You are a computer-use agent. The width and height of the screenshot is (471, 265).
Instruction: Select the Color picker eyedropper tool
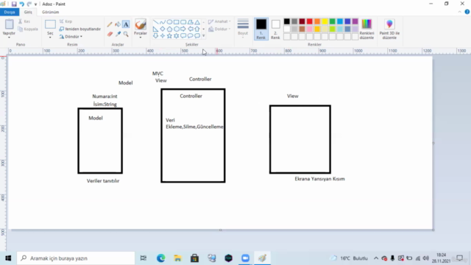pyautogui.click(x=118, y=34)
